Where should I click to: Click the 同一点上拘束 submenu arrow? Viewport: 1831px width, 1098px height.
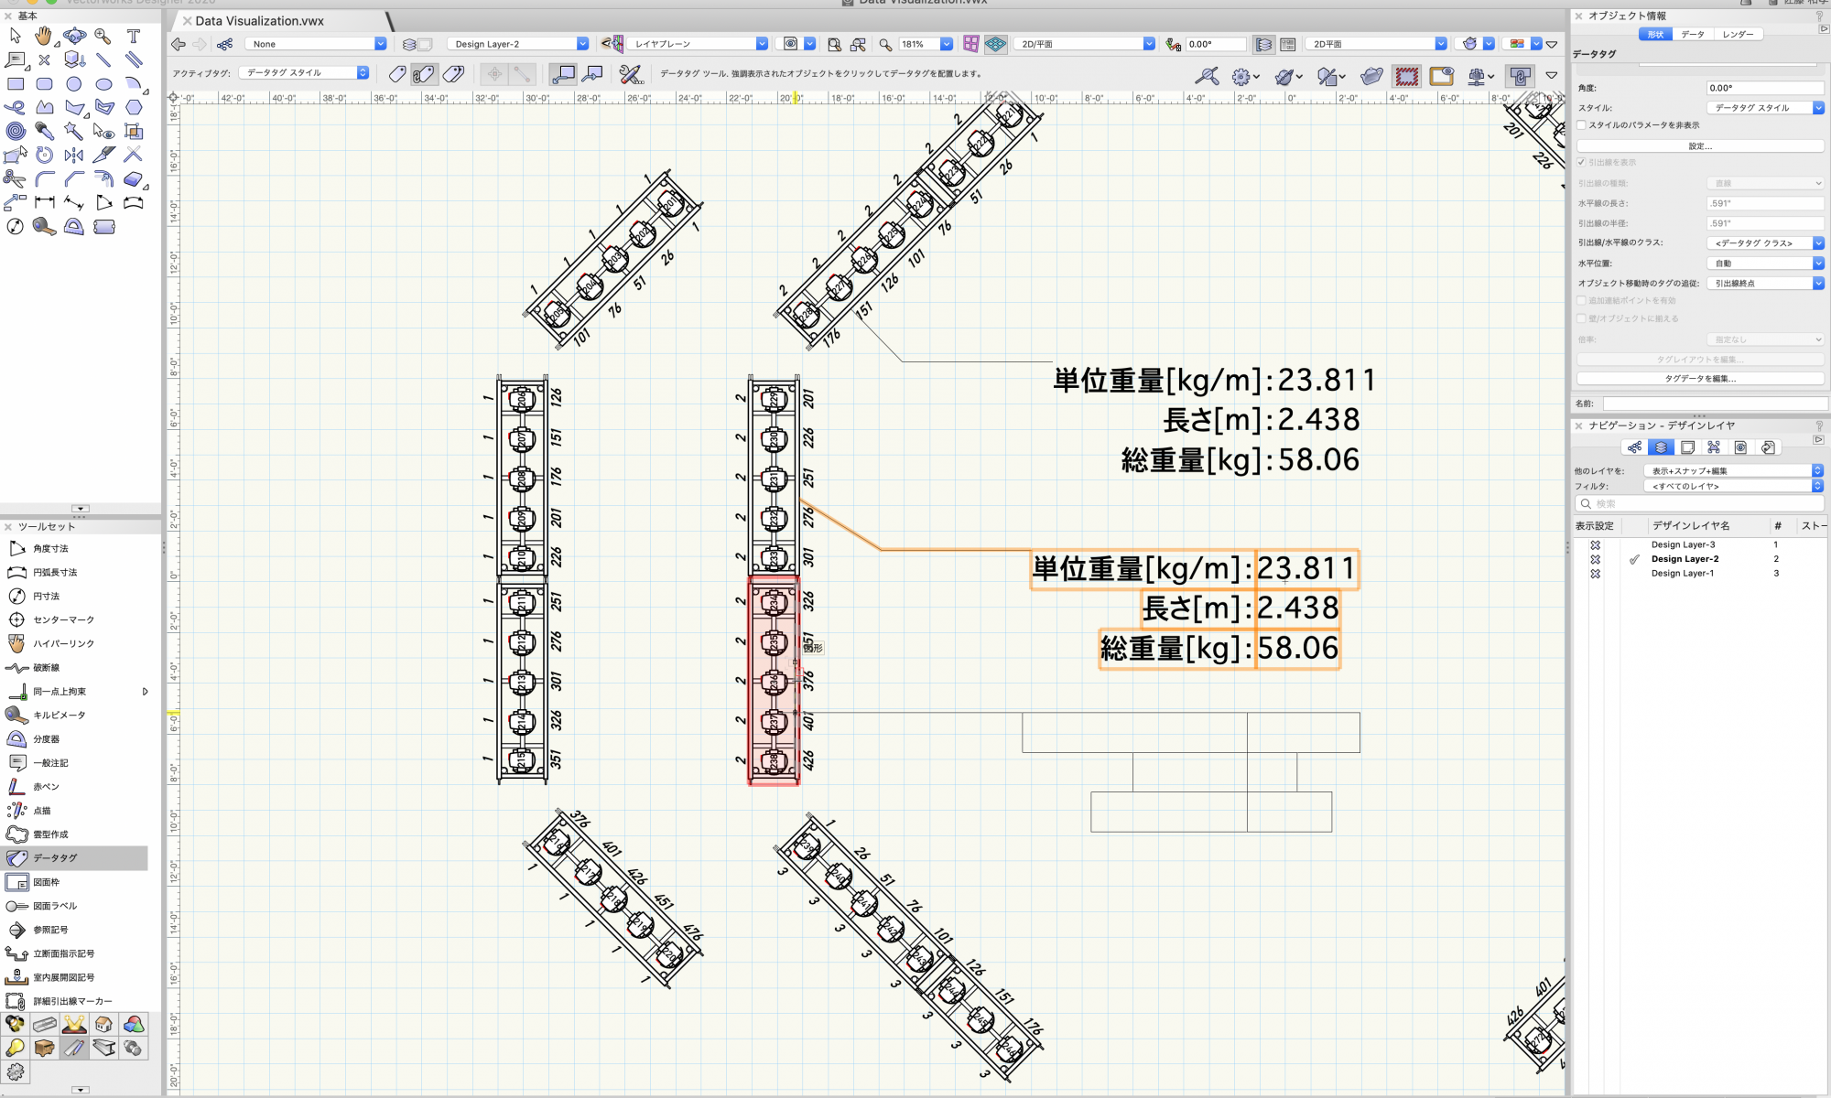click(145, 692)
